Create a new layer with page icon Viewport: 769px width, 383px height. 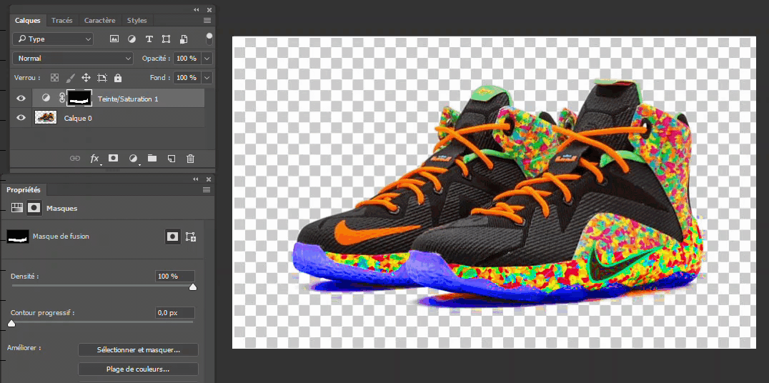click(x=171, y=159)
